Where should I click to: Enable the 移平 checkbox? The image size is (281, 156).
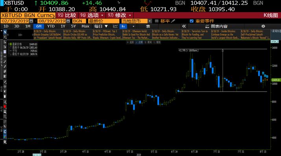click(x=157, y=21)
